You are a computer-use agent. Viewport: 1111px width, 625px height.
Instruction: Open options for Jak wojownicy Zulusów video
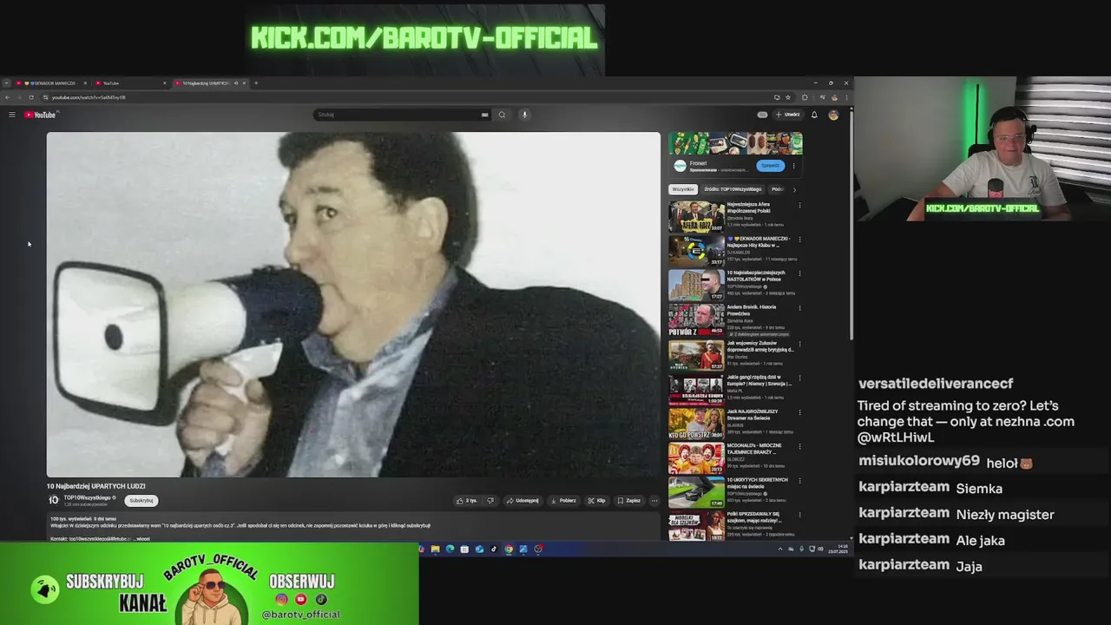point(799,344)
